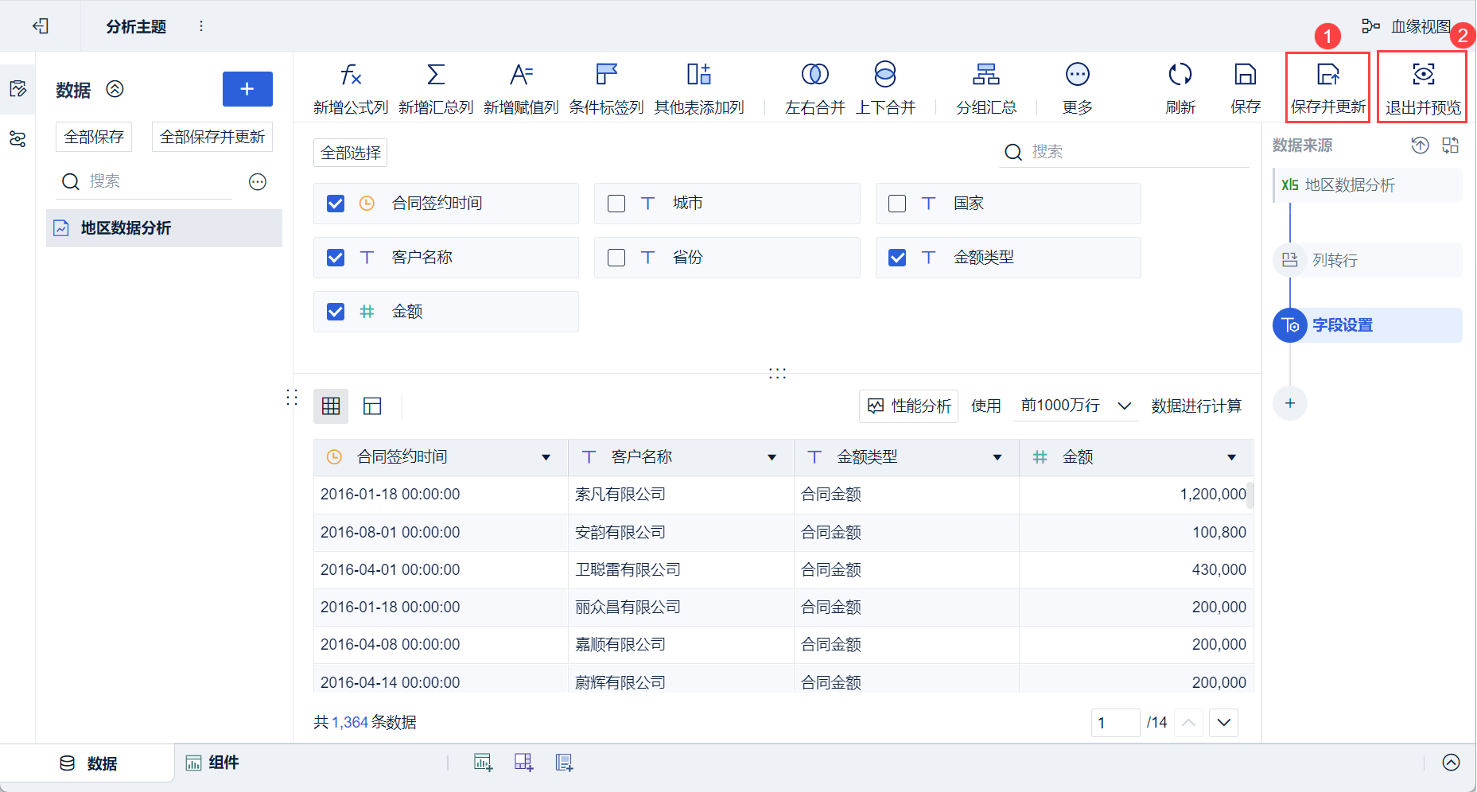1477x792 pixels.
Task: Add a 条件标签列 column
Action: point(606,89)
